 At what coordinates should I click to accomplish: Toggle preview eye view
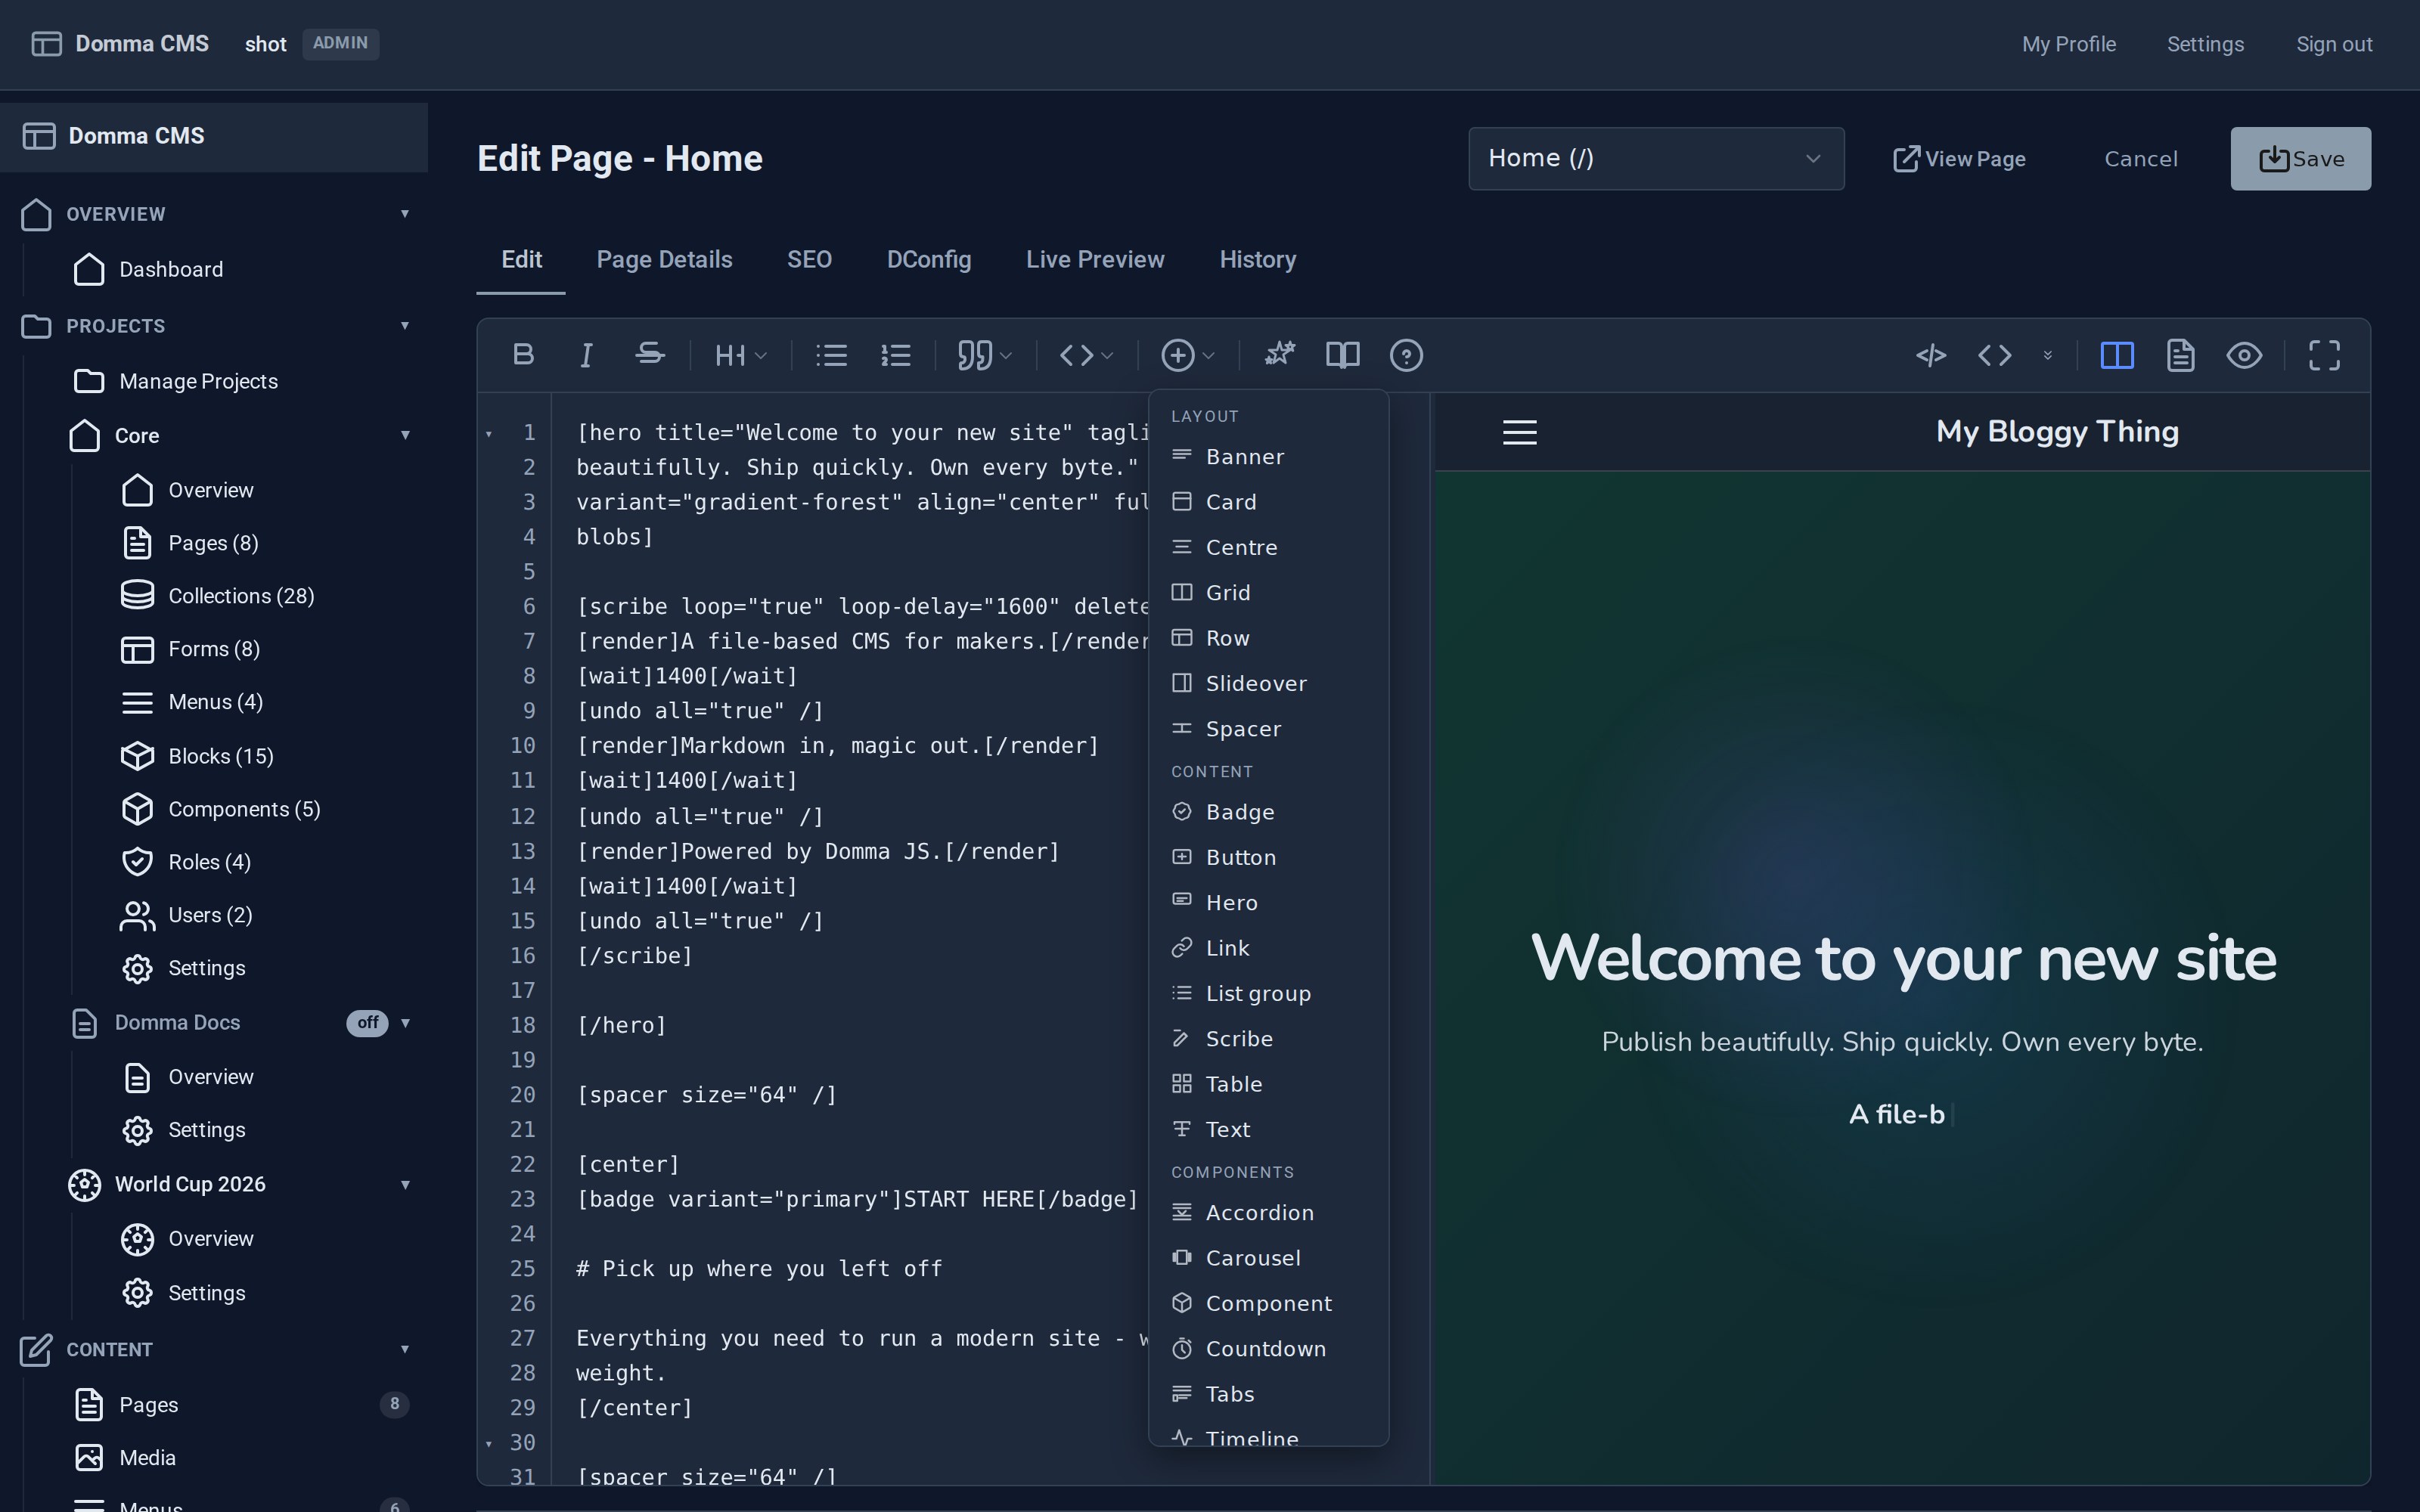2244,355
